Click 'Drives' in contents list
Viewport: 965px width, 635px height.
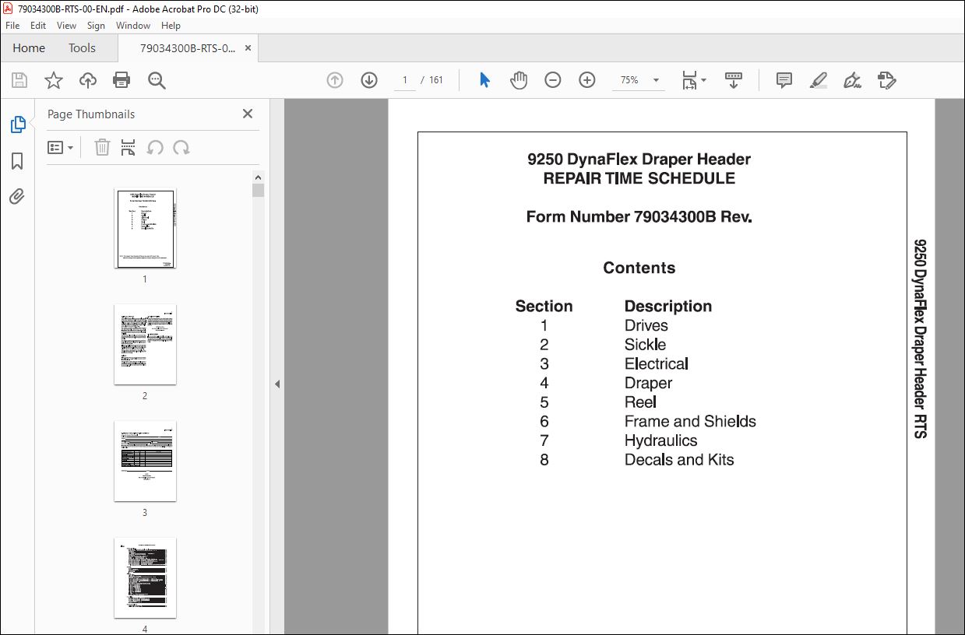(x=646, y=325)
